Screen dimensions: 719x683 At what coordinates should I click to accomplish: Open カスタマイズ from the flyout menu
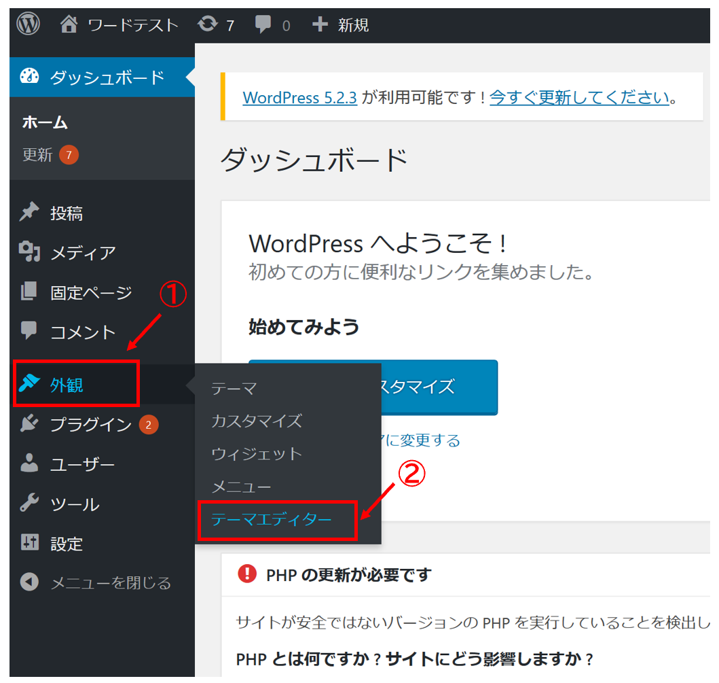[x=256, y=421]
